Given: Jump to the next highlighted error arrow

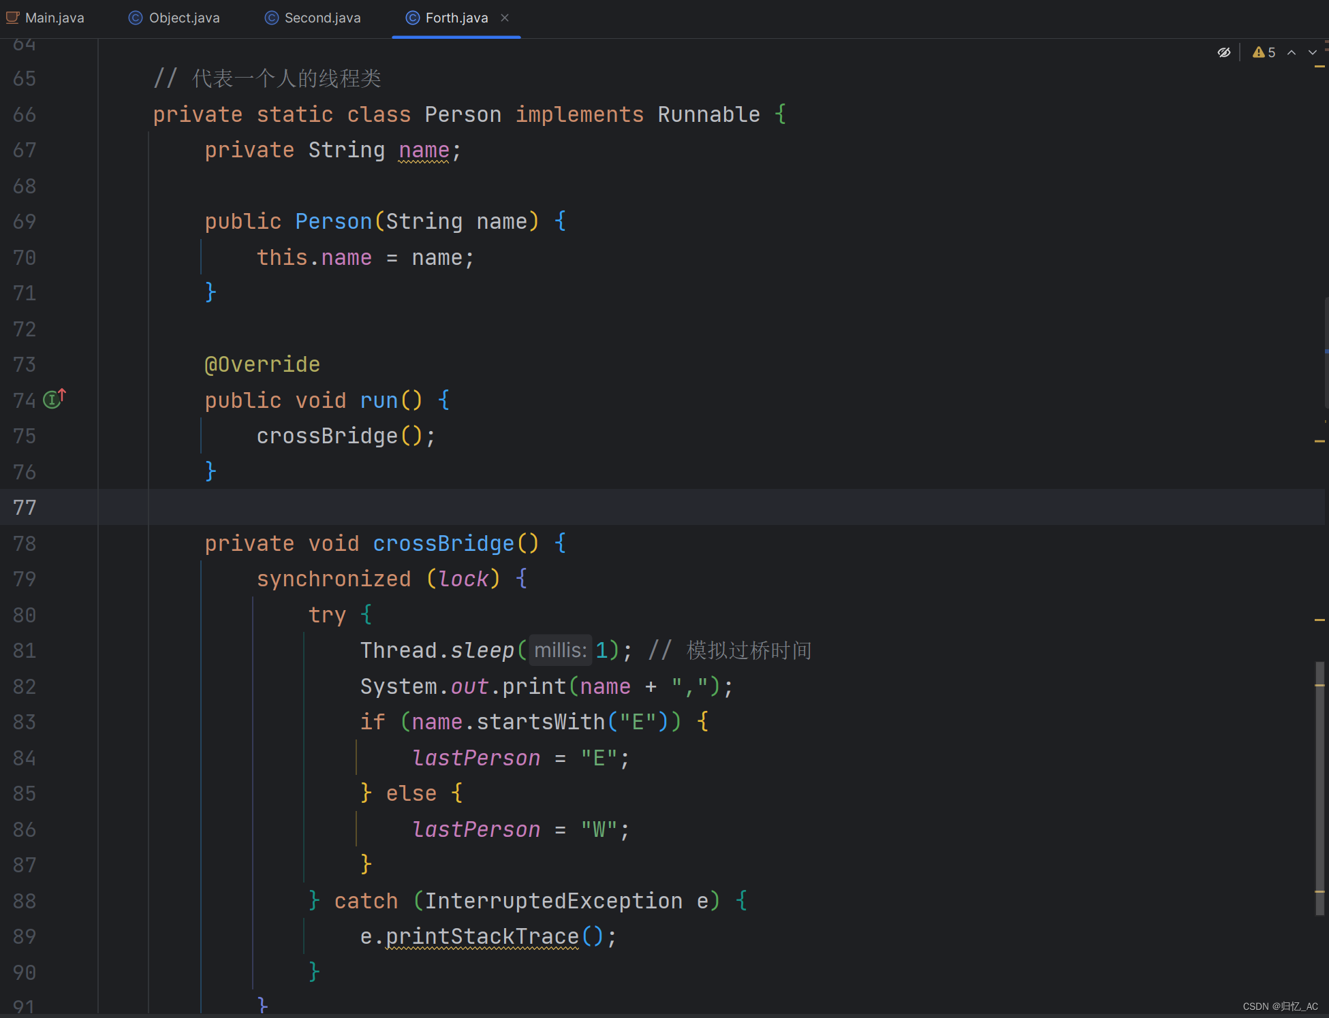Looking at the screenshot, I should click(x=1313, y=52).
